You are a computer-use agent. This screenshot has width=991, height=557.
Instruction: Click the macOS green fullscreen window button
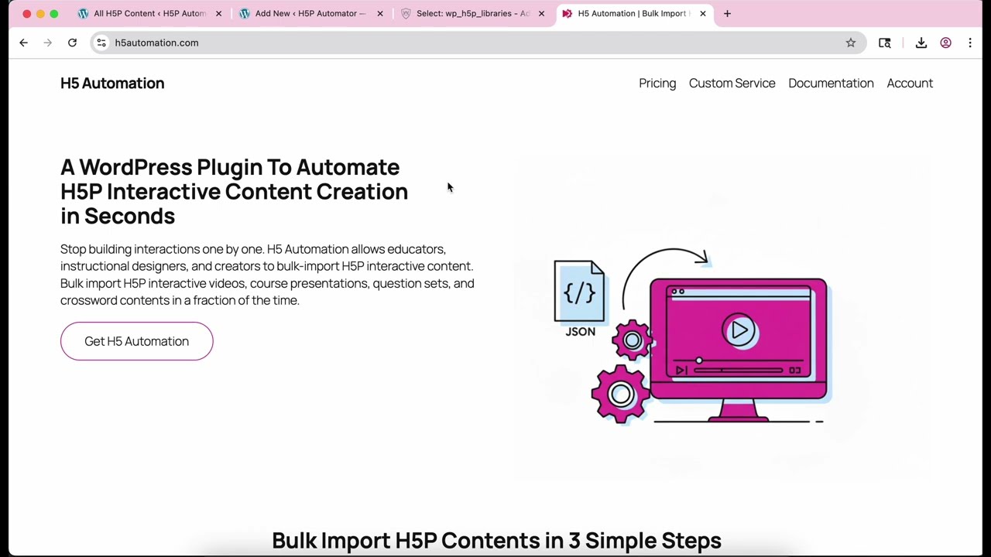click(54, 13)
